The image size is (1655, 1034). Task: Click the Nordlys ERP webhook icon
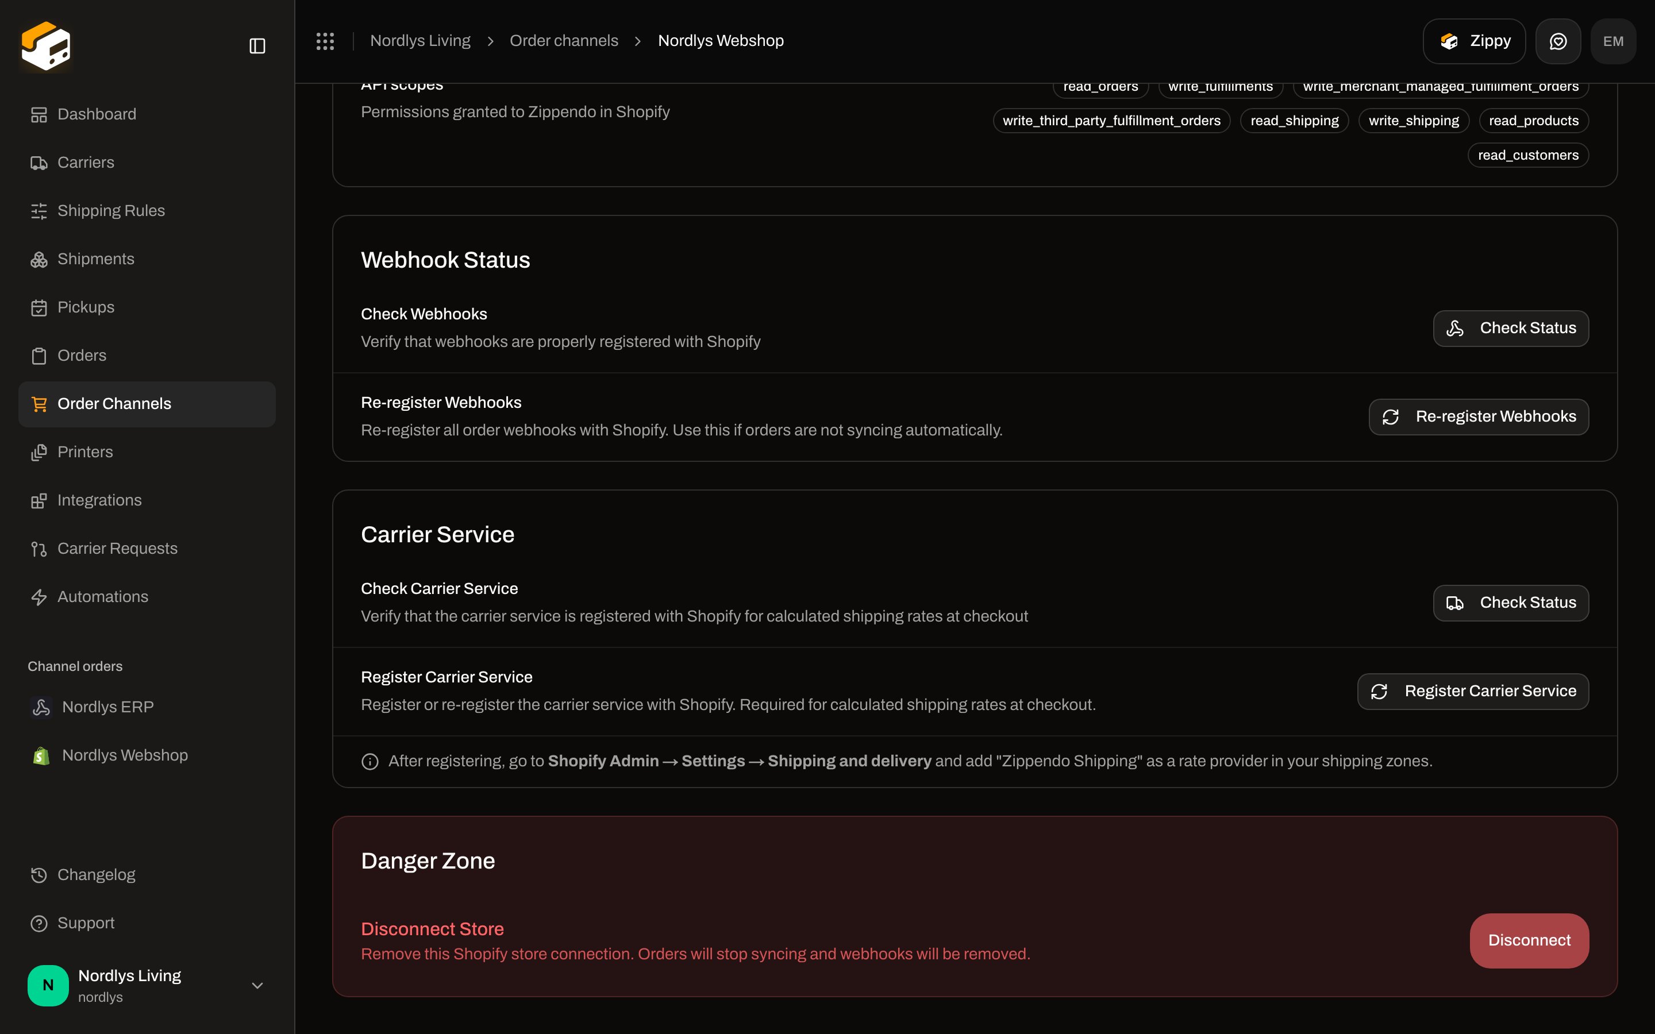click(x=41, y=707)
